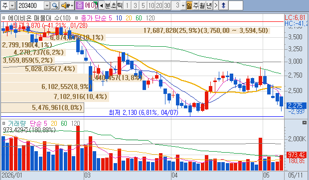Screen dimensions: 309x180
Task: Click the volume tag 973,42 on axis
Action: (x=297, y=155)
